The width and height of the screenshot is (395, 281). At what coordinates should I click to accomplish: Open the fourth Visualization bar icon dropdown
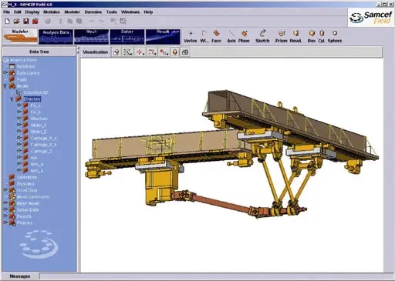tap(153, 52)
